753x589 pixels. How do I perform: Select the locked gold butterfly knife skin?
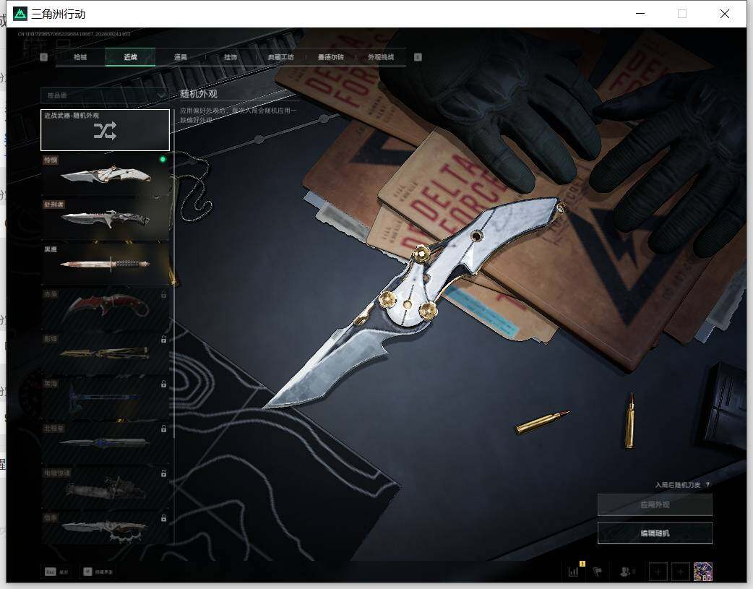point(106,353)
